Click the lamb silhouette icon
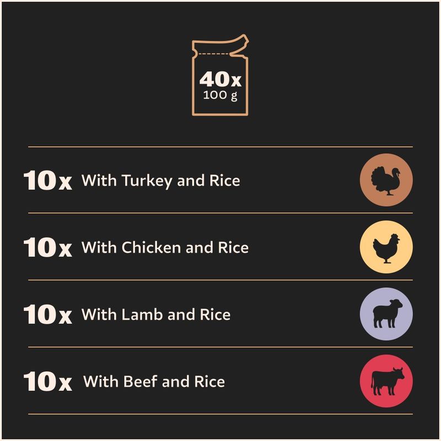The image size is (441, 441). (388, 313)
